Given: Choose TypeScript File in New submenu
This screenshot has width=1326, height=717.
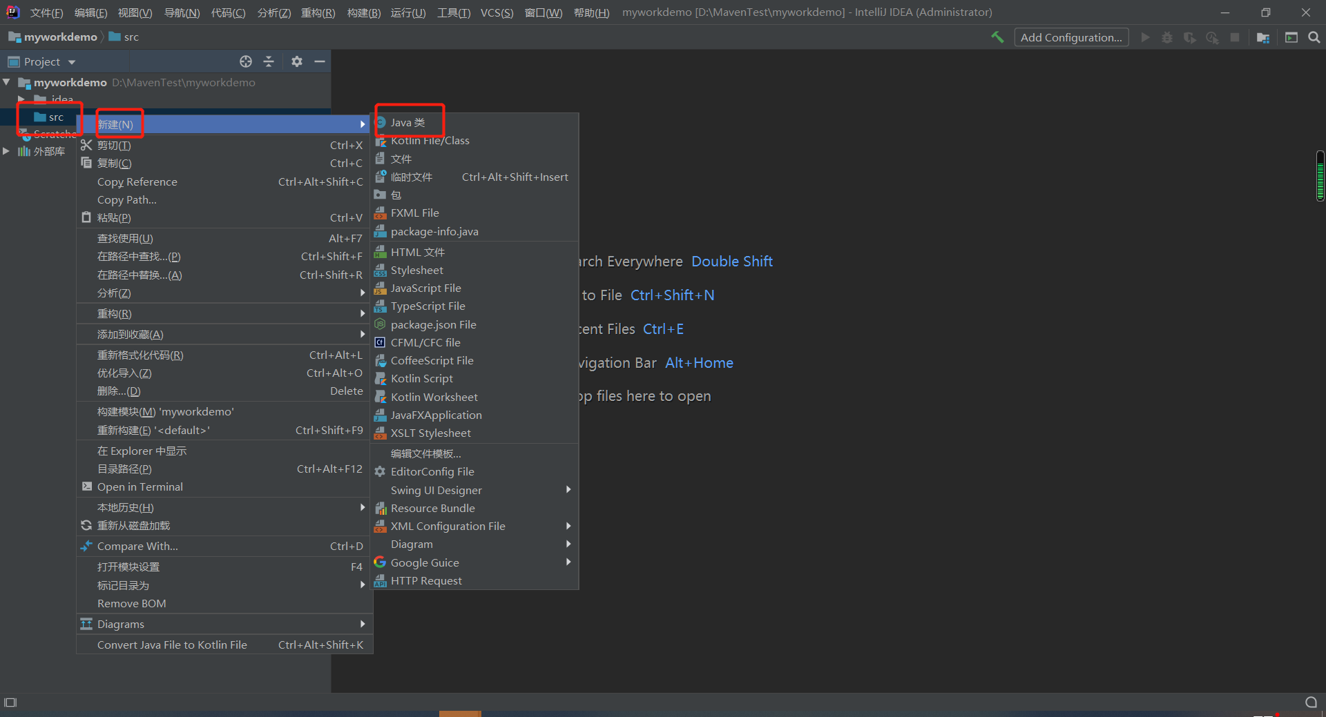Looking at the screenshot, I should (475, 306).
